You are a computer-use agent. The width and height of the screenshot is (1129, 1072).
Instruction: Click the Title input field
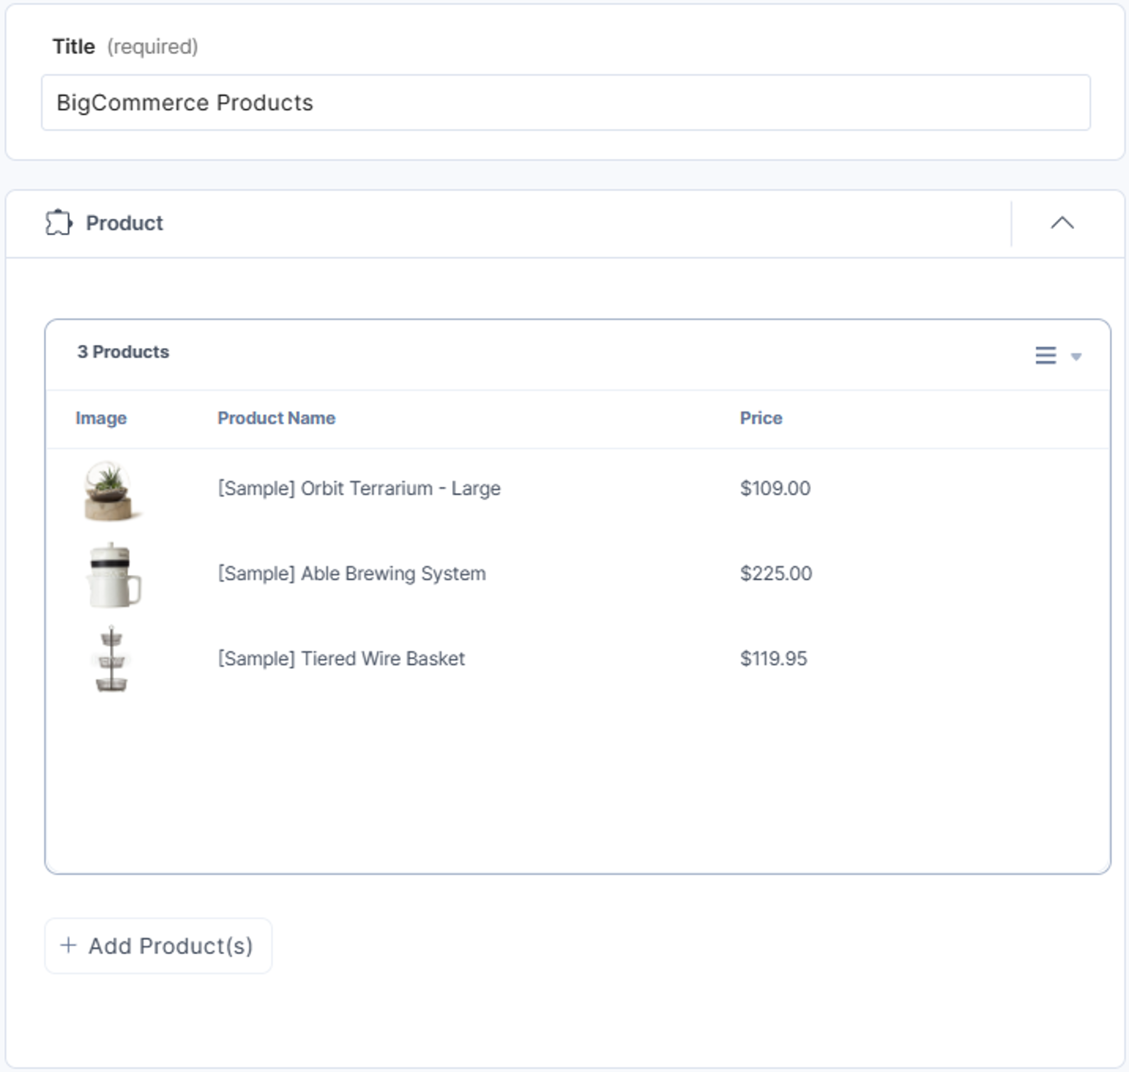pos(566,102)
